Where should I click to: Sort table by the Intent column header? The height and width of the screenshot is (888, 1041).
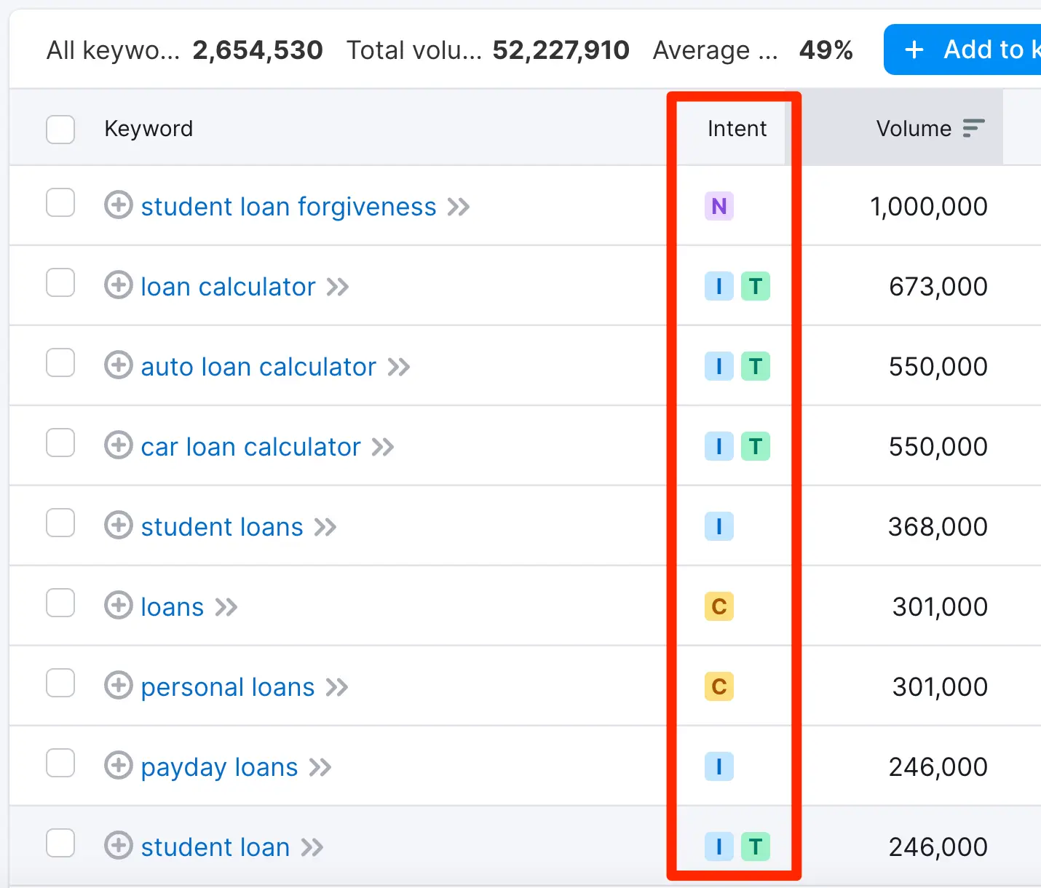[737, 129]
